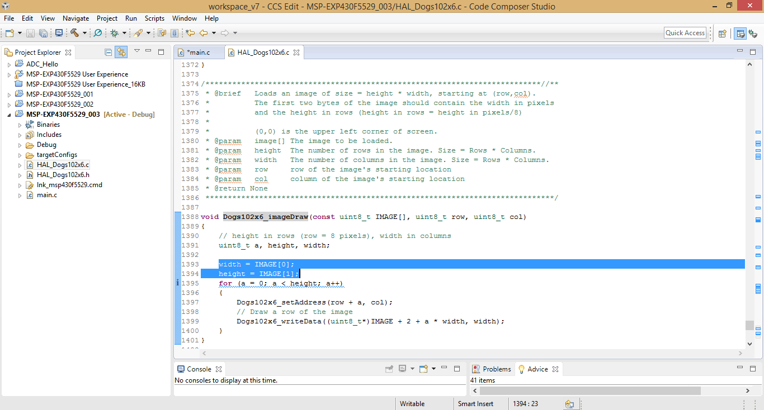Toggle the Mark Occurrences highlighter icon
This screenshot has width=764, height=410.
(139, 32)
